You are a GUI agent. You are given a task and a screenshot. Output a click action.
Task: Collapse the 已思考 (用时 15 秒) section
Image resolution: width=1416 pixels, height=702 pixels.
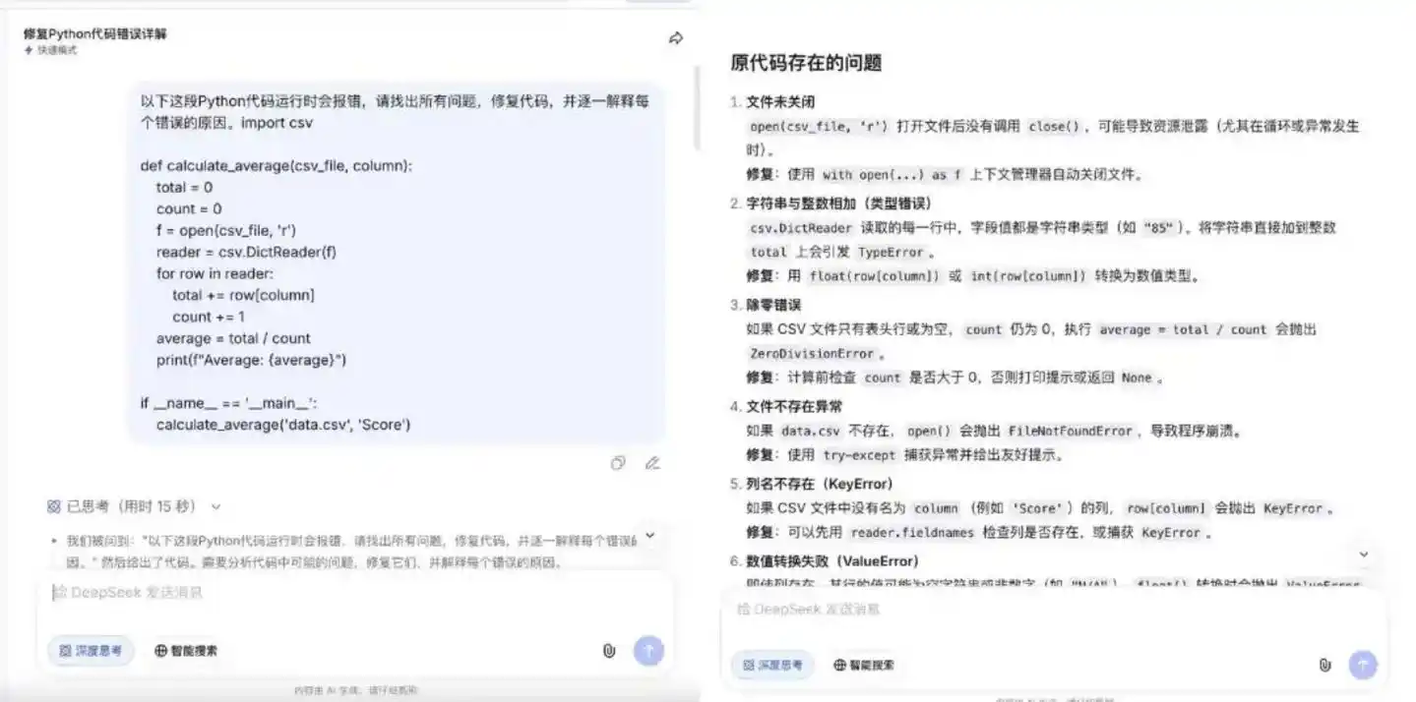pos(216,507)
